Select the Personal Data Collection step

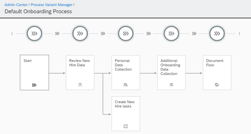tap(126, 72)
